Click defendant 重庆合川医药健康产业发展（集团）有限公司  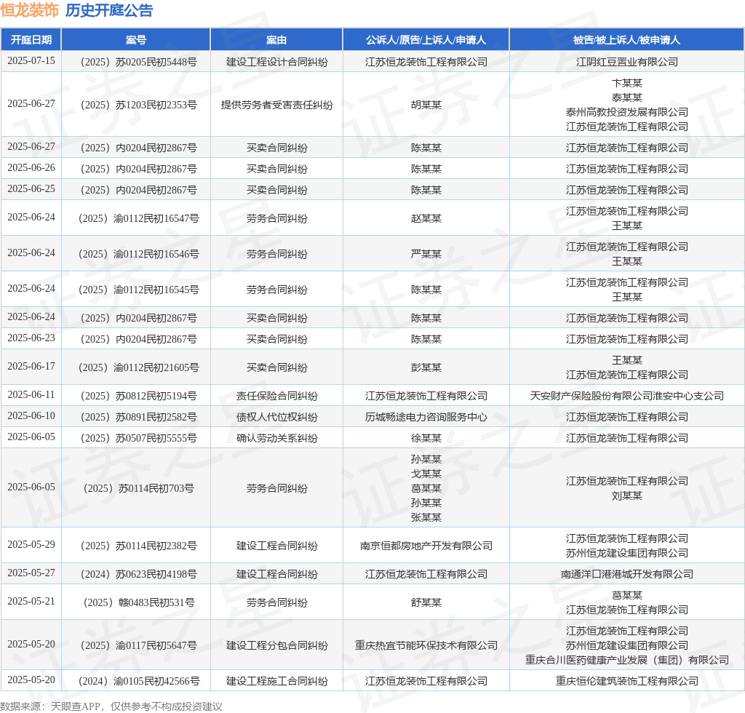(626, 660)
